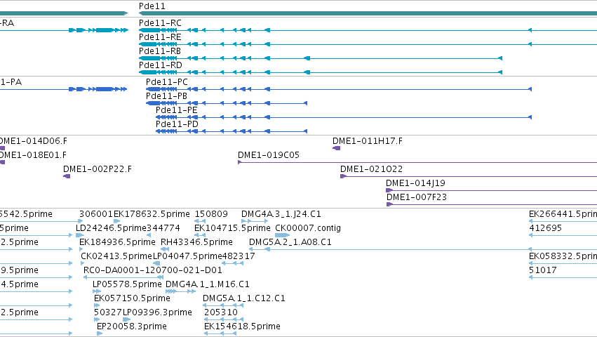Select the DMG5A1_1.C12.C1 label

[x=244, y=299]
